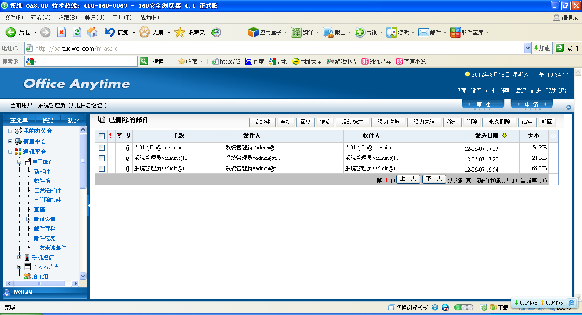
Task: Click the sidebar vertical scrollbar down arrow
Action: (x=83, y=276)
